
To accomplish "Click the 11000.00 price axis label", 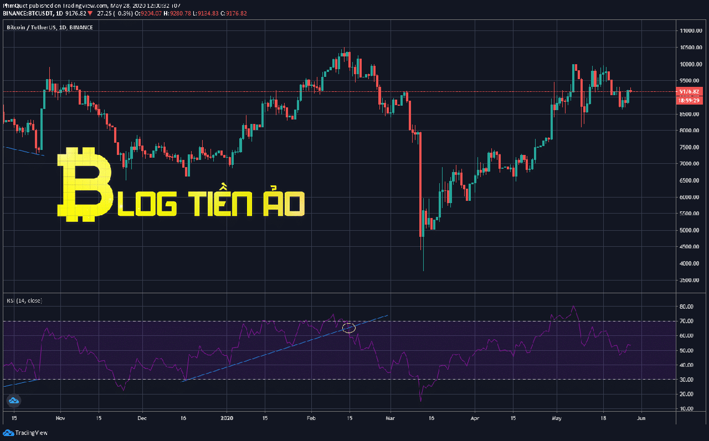I will tap(691, 31).
